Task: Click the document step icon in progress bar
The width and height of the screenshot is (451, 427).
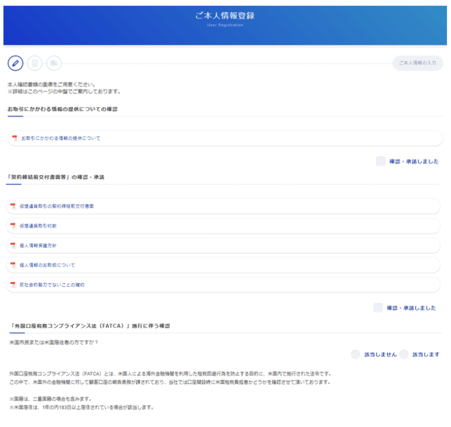Action: pyautogui.click(x=35, y=63)
